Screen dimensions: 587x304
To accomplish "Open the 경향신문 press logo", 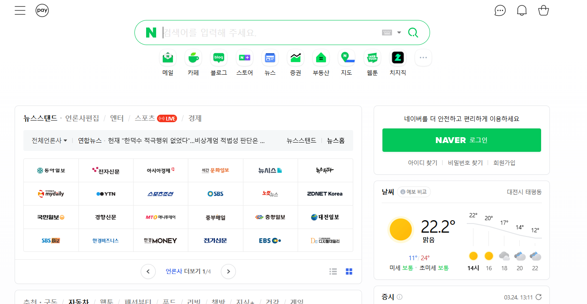I will coord(106,217).
